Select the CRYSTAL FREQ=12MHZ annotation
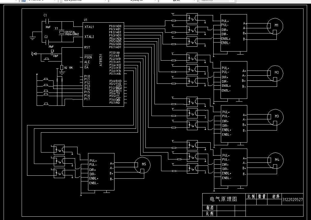The image size is (311, 220). point(72,33)
